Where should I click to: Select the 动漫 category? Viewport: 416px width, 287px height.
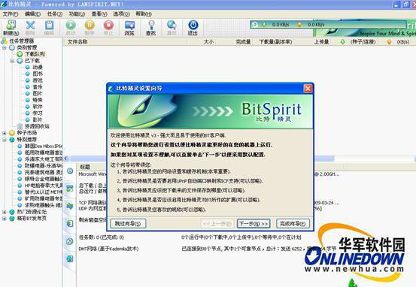click(x=38, y=68)
